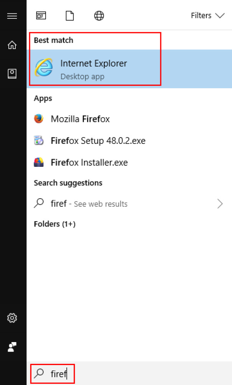This screenshot has width=232, height=385.
Task: Run Firefox Setup 48.0.2.exe
Action: tap(98, 141)
